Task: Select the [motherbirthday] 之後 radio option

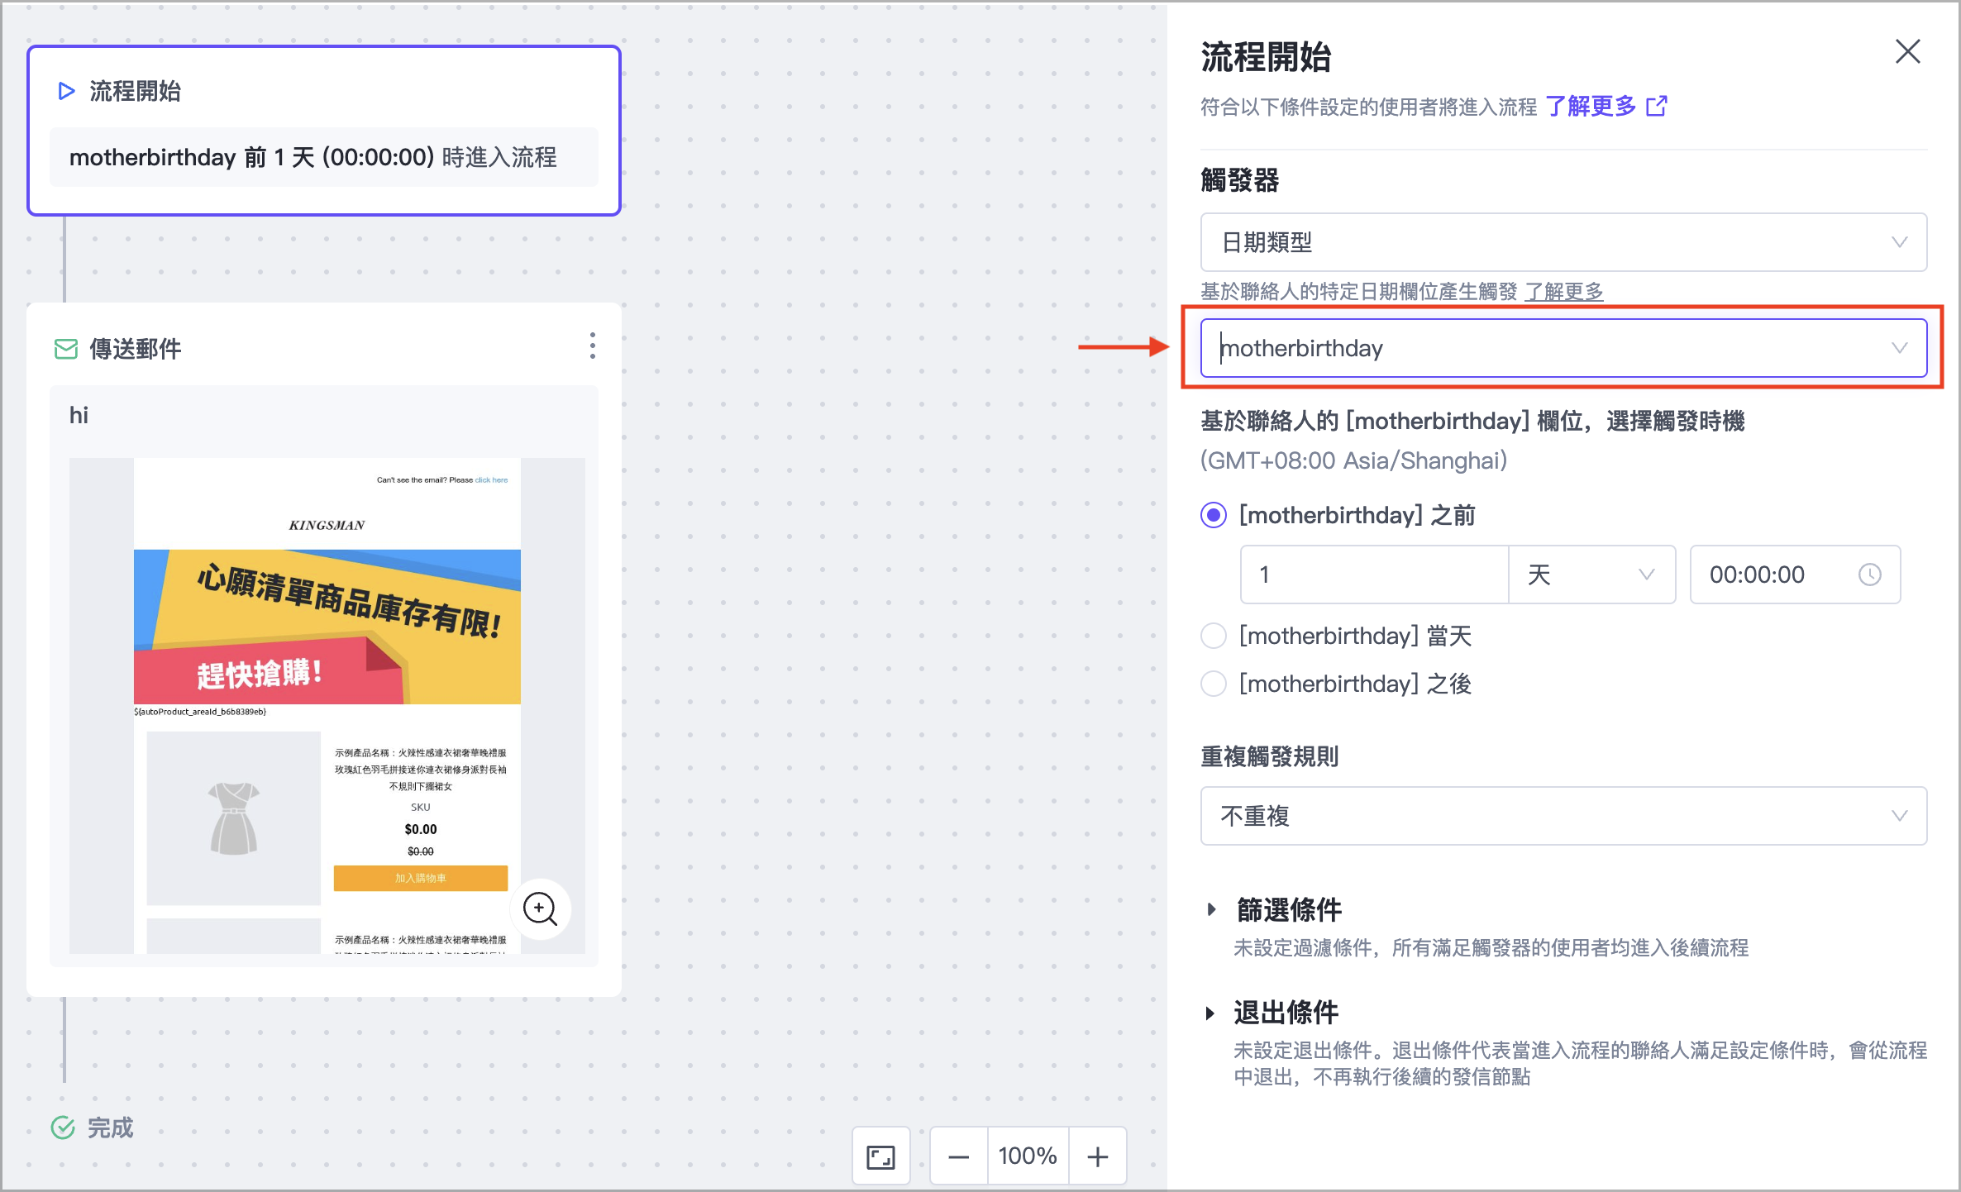Action: 1213,684
